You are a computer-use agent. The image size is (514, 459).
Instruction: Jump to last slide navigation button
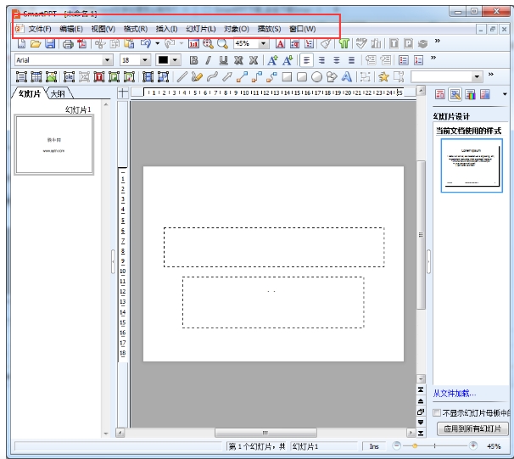(421, 433)
